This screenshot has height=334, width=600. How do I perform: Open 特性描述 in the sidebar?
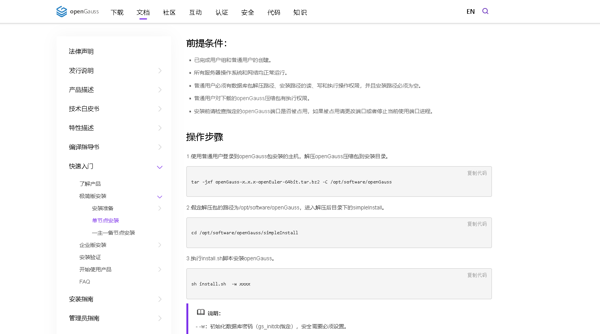click(81, 128)
